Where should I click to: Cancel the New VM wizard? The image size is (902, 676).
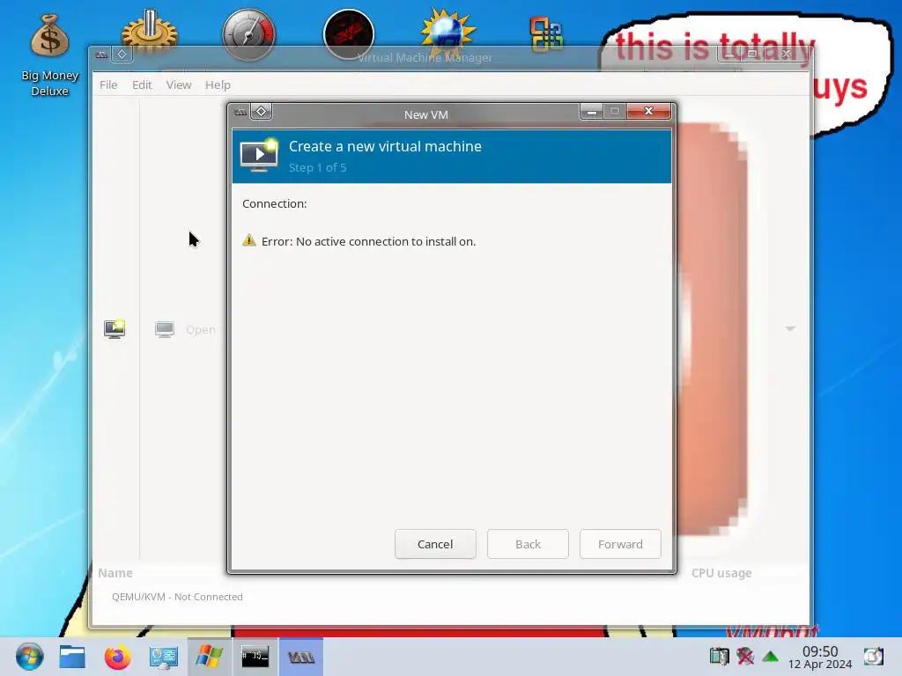435,544
